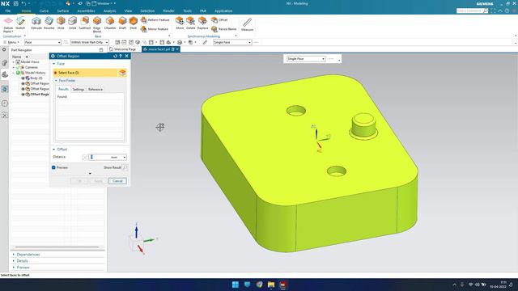
Task: Click Cancel in Offset Region dialog
Action: pyautogui.click(x=117, y=181)
